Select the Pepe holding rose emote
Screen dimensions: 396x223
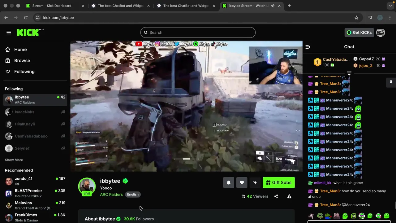pos(328,216)
